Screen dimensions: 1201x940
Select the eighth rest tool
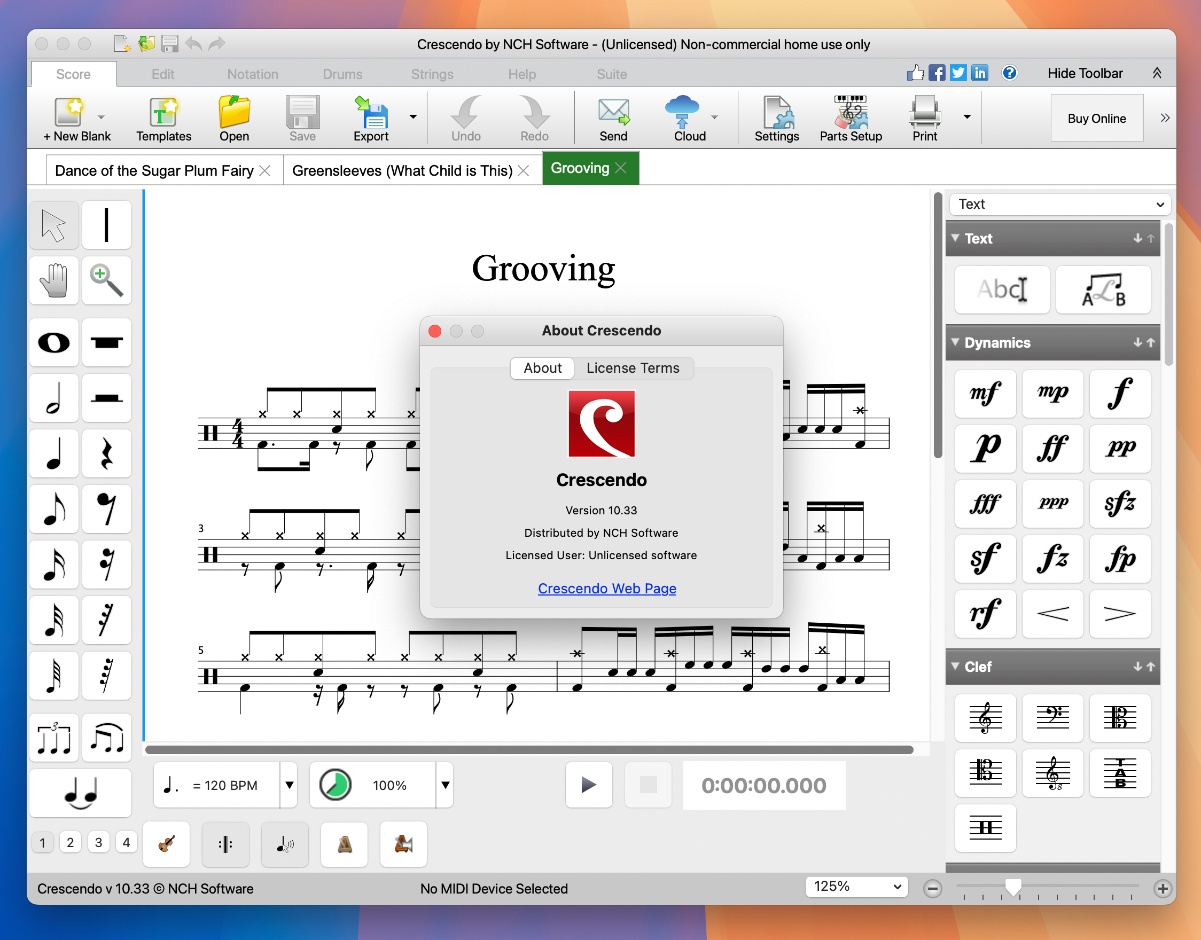107,509
